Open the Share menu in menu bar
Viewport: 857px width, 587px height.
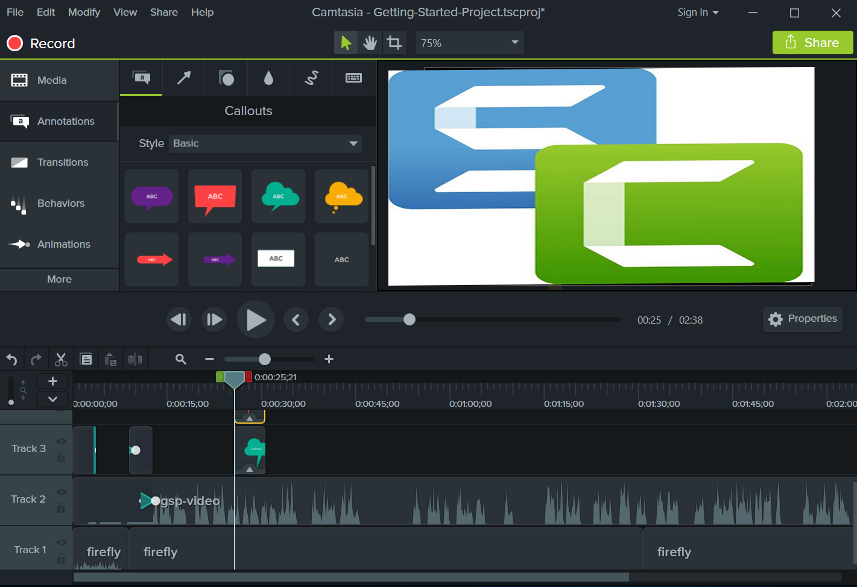(164, 12)
